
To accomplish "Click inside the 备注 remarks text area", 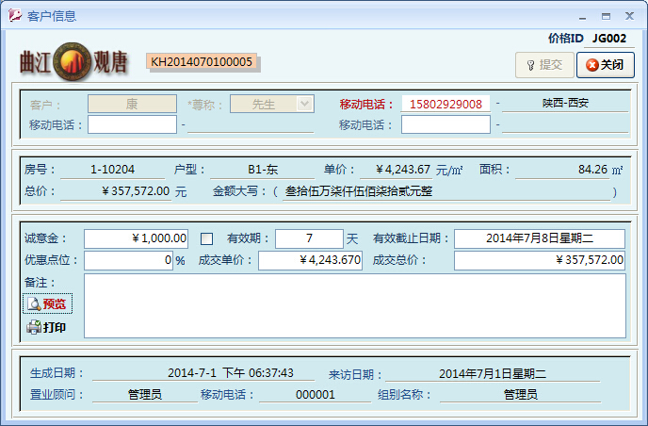I will click(355, 305).
